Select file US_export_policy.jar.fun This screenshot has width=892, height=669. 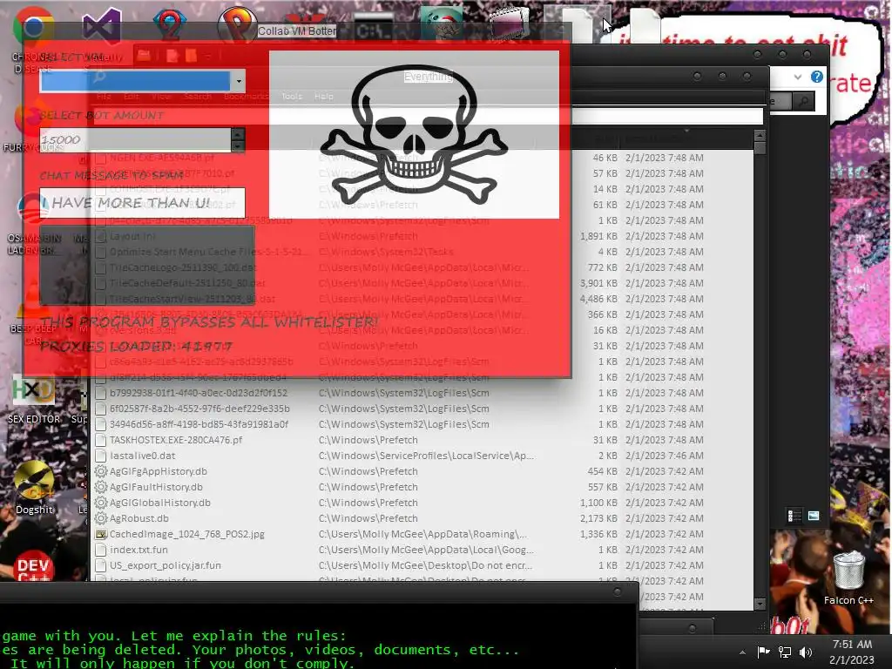(165, 565)
